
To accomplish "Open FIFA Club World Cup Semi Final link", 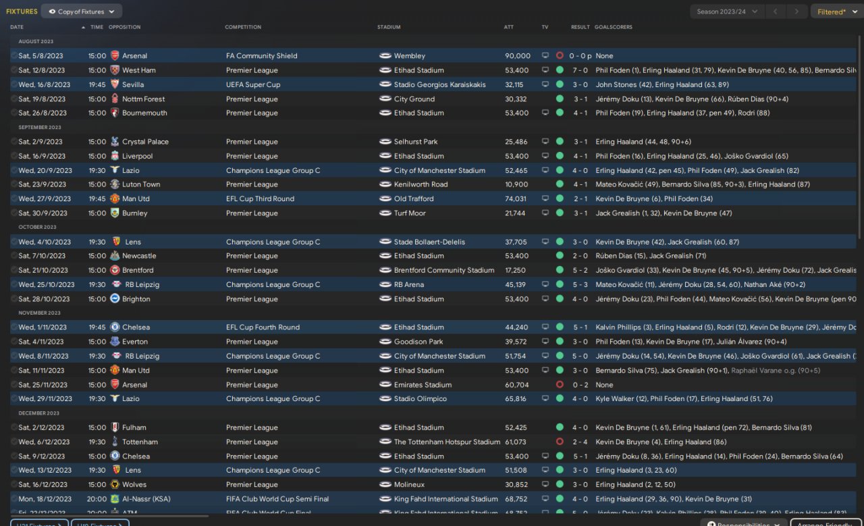I will pyautogui.click(x=277, y=499).
